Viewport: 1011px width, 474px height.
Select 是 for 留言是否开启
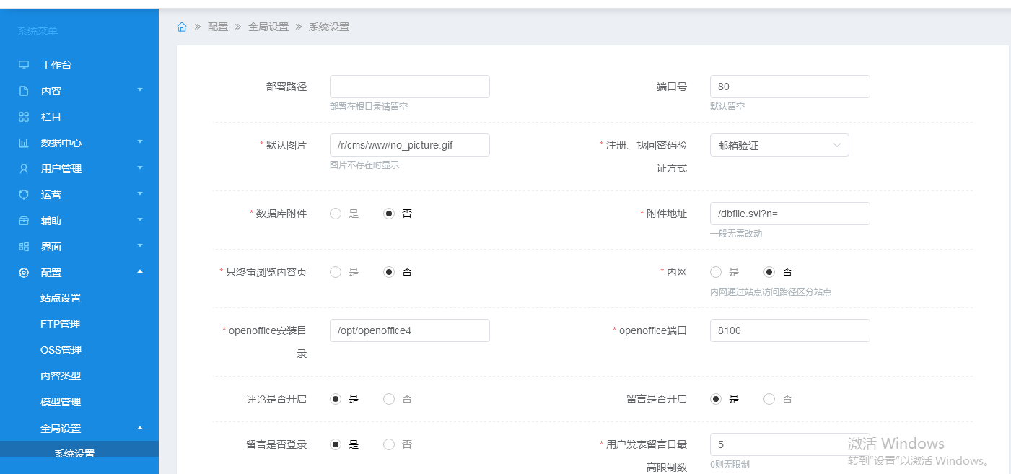(716, 399)
